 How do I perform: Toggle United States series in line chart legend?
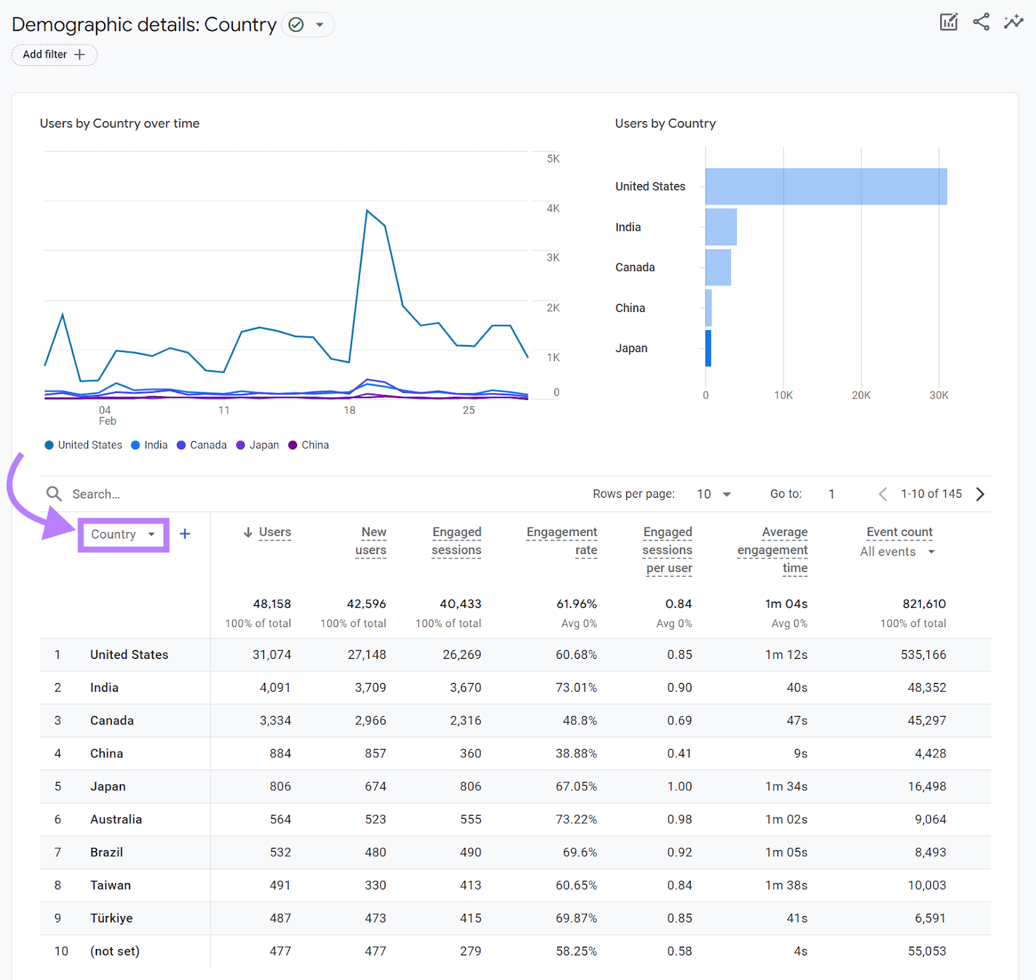pyautogui.click(x=84, y=445)
